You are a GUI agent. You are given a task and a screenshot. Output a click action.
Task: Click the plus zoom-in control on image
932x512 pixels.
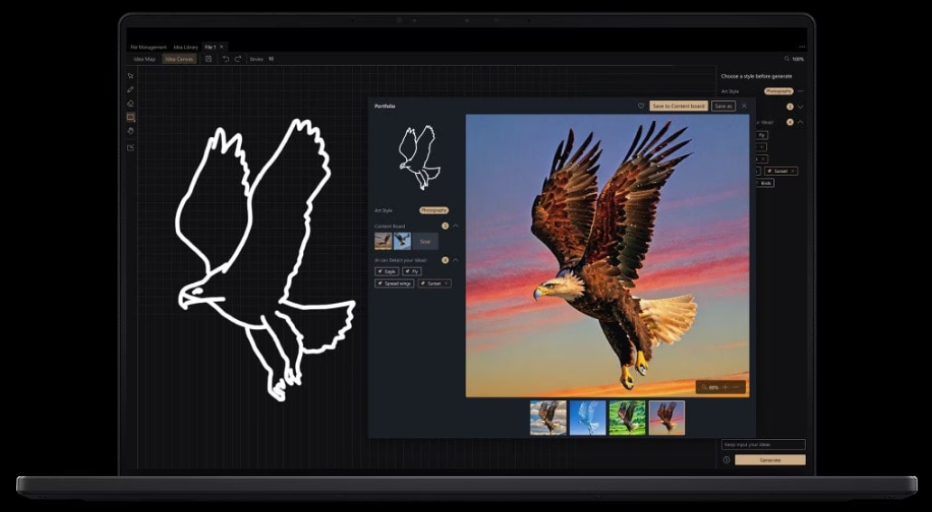tap(724, 387)
